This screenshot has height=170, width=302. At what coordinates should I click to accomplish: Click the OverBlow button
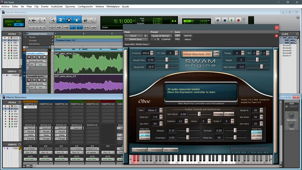[x=229, y=114]
